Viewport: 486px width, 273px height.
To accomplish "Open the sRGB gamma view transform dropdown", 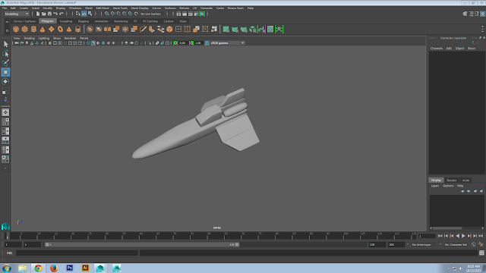I will click(x=228, y=43).
